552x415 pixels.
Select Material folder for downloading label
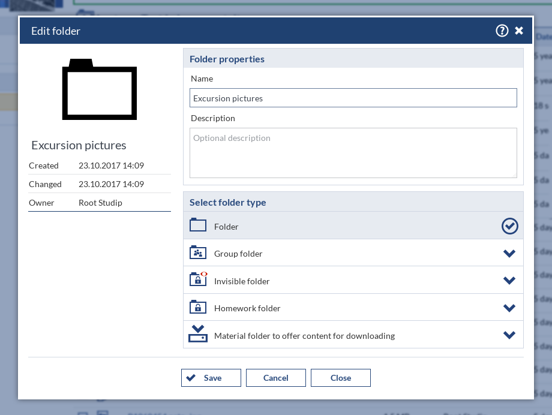tap(304, 336)
